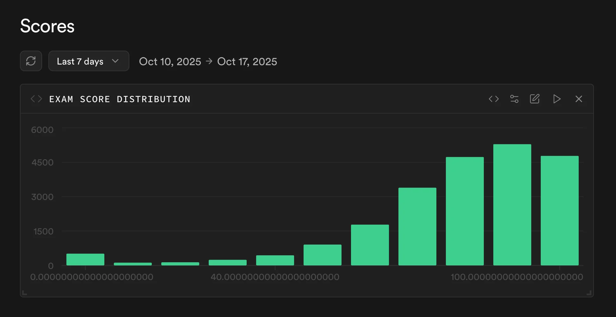Click the EXAM SCORE DISTRIBUTION title
This screenshot has width=616, height=317.
(x=120, y=99)
